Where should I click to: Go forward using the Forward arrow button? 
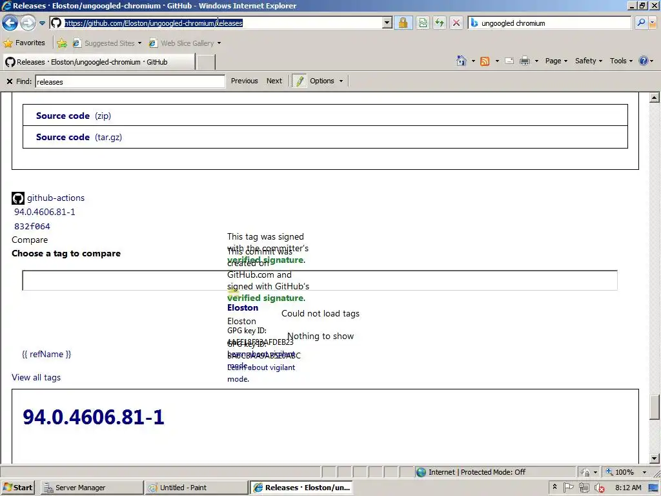coord(28,23)
